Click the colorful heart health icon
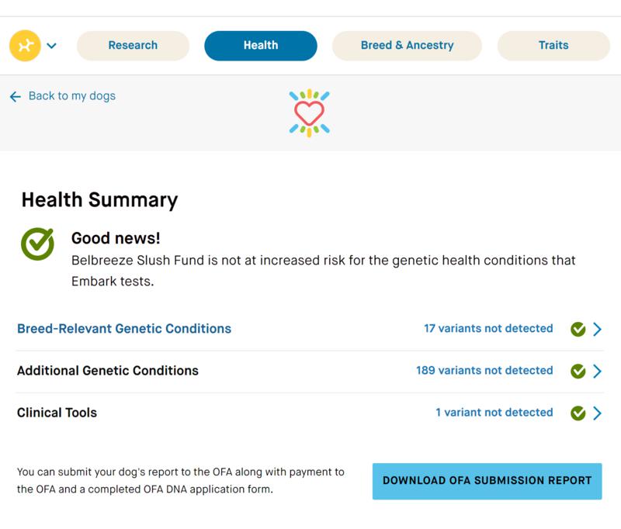Viewport: 621px width, 529px height. pyautogui.click(x=309, y=113)
